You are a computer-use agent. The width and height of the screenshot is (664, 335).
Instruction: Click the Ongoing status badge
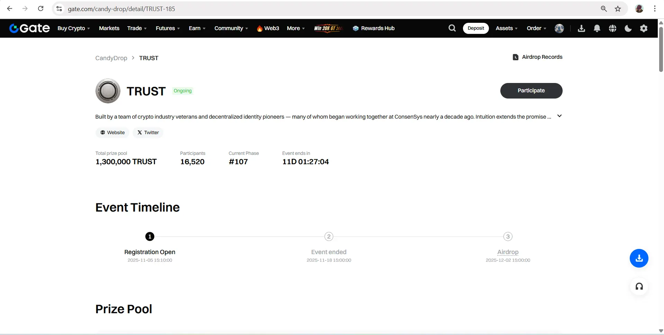183,91
